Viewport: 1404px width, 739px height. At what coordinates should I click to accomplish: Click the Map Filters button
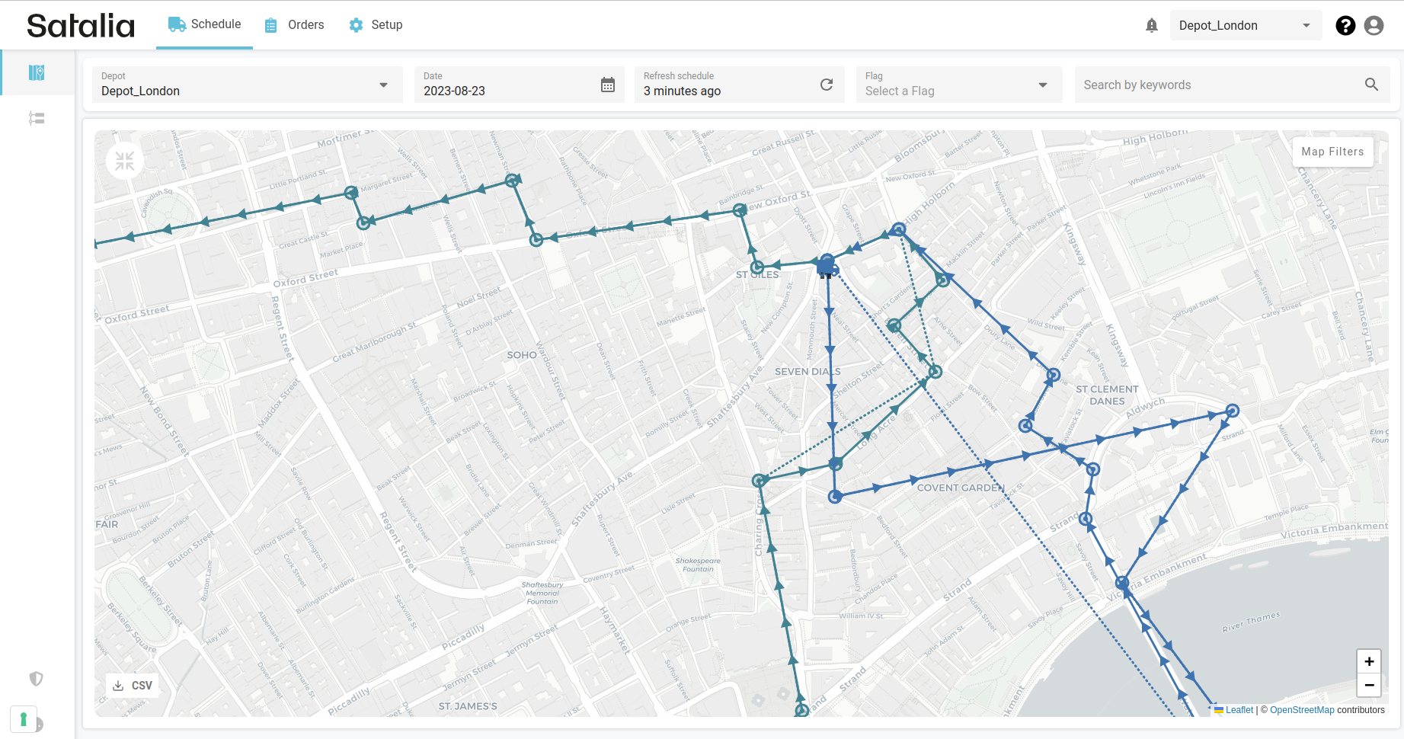click(1332, 152)
